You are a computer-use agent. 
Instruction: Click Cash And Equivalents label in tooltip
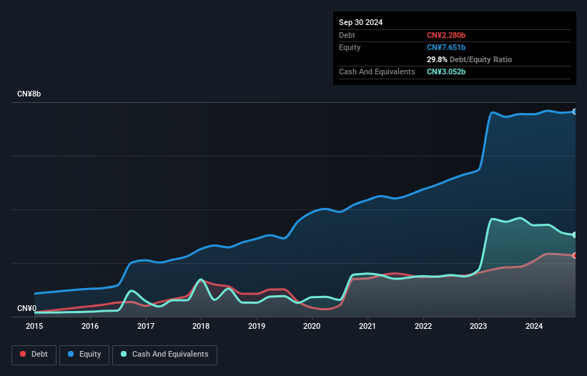tap(377, 71)
